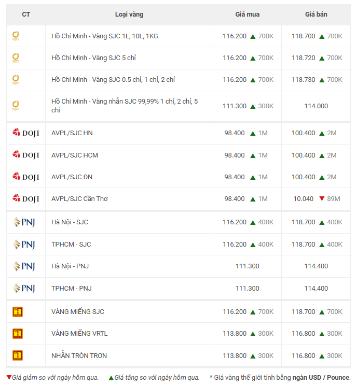Click the DOJI logo in the AVPL/SJC HN row

26,133
